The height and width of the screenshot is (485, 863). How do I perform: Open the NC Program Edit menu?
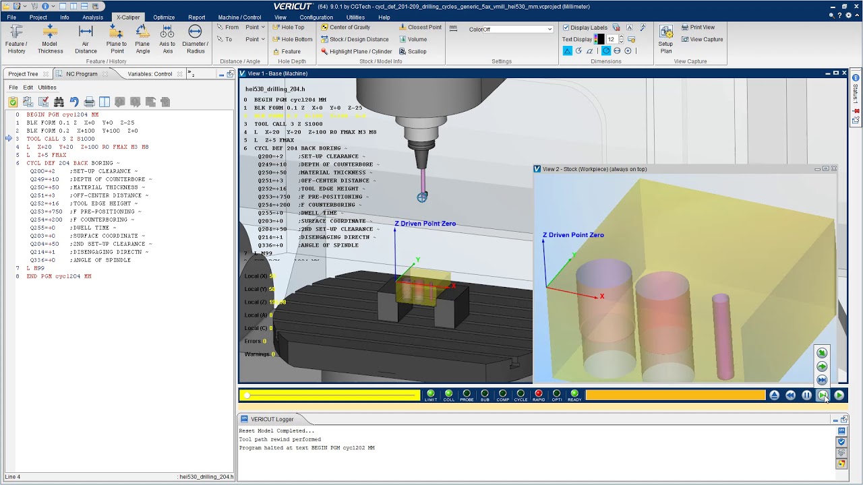click(x=28, y=88)
